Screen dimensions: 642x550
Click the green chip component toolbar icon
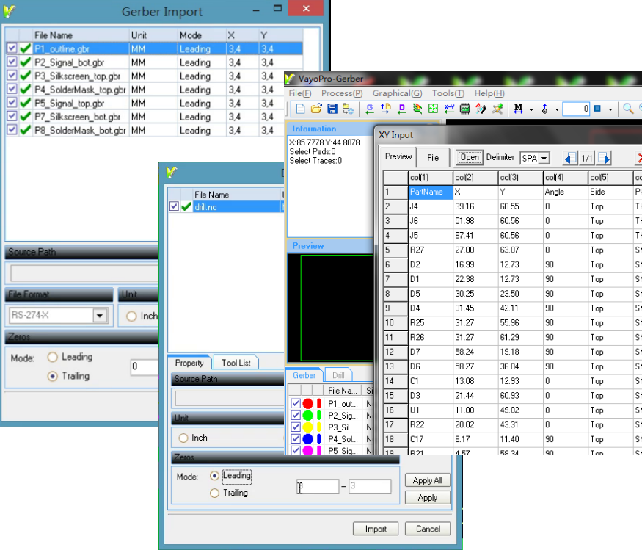click(x=465, y=109)
